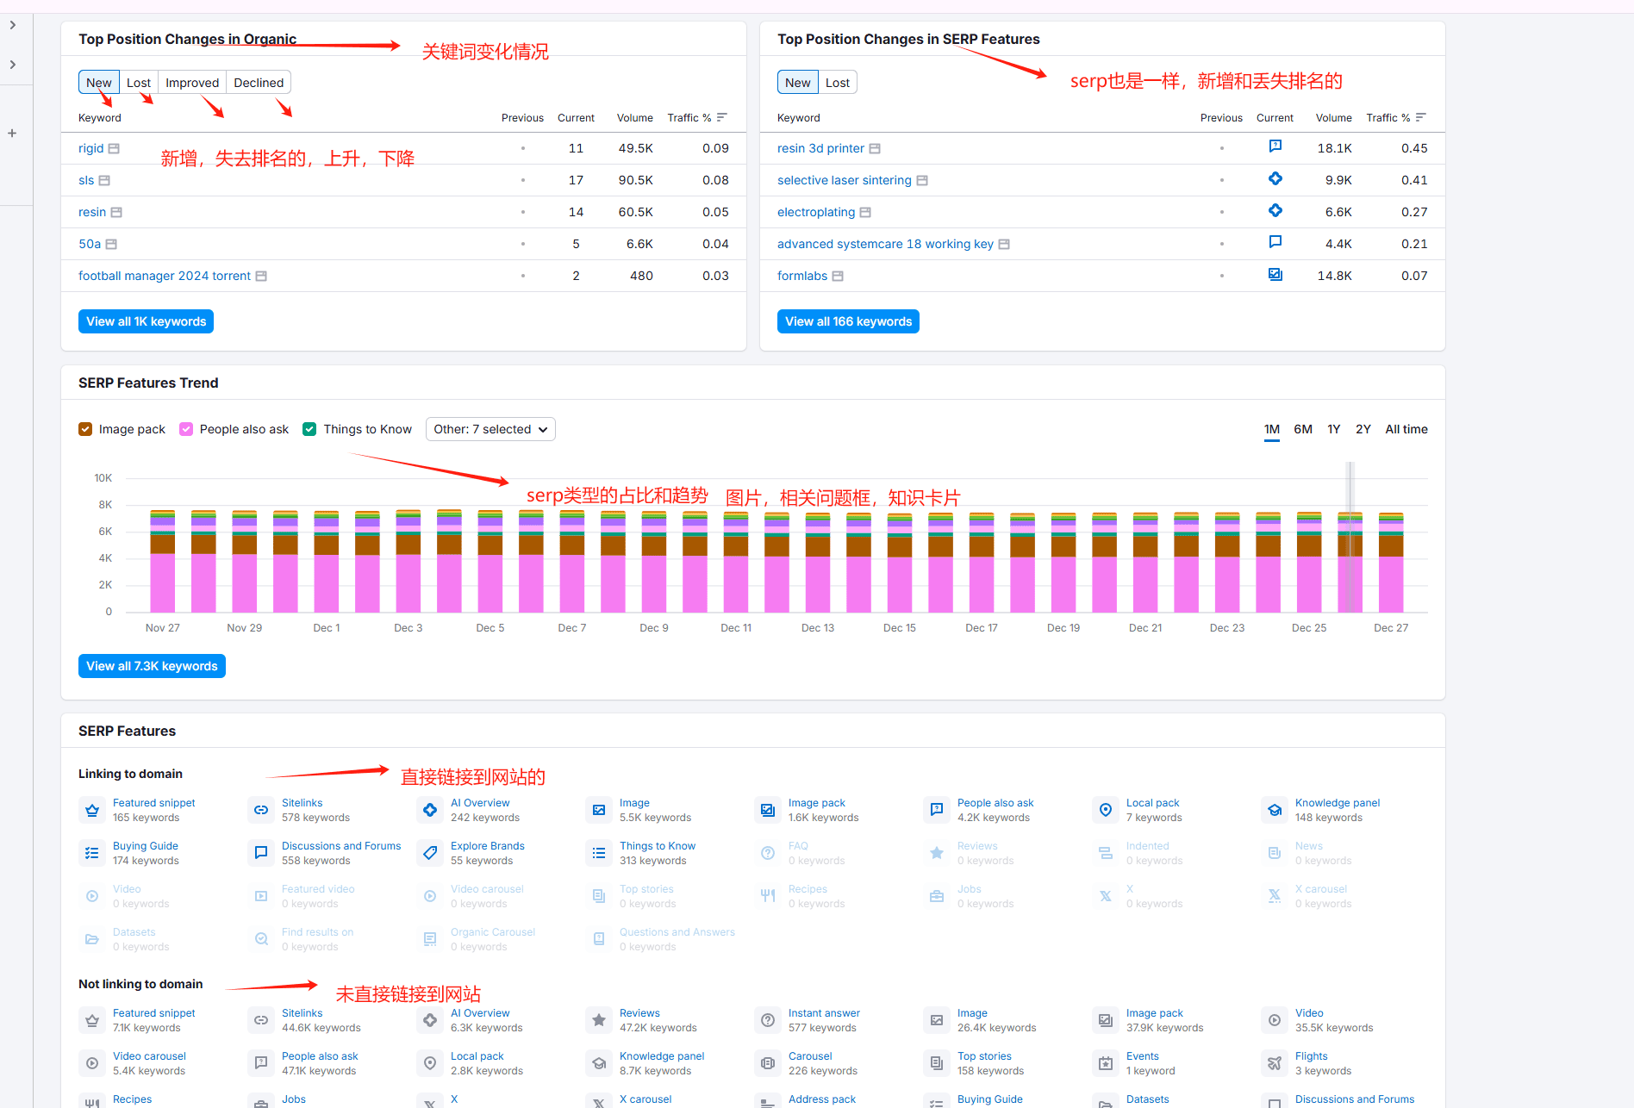Click Instant answer icon with 577 keywords
This screenshot has width=1634, height=1108.
coord(768,1020)
